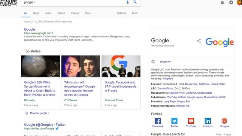The image size is (242, 136).
Task: Select the All results tab
Action: (26, 13)
